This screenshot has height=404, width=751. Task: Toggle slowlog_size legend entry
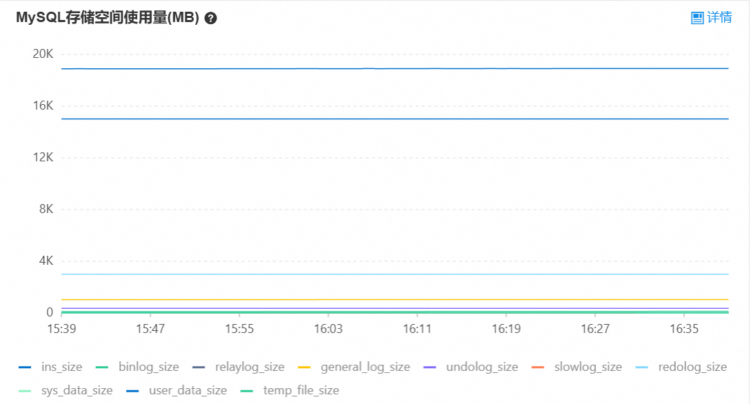pos(577,367)
